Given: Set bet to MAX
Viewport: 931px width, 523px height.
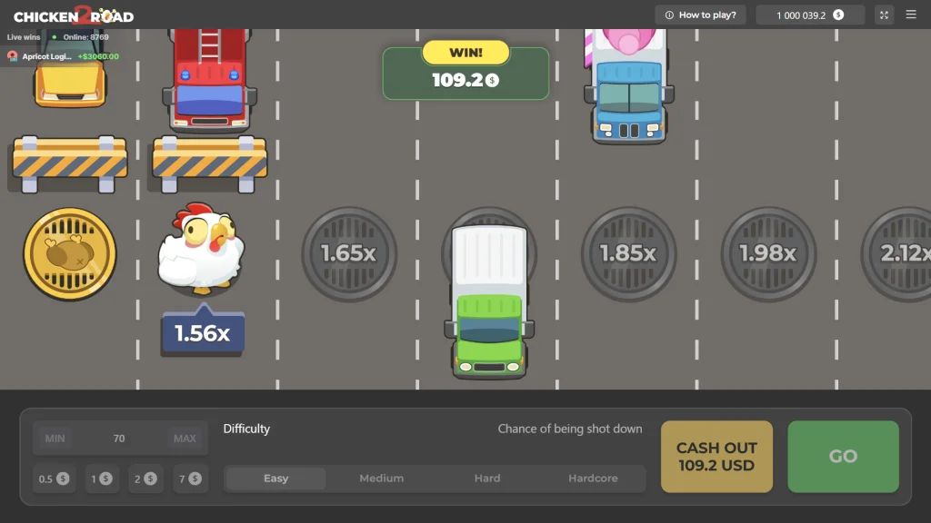Looking at the screenshot, I should 185,439.
